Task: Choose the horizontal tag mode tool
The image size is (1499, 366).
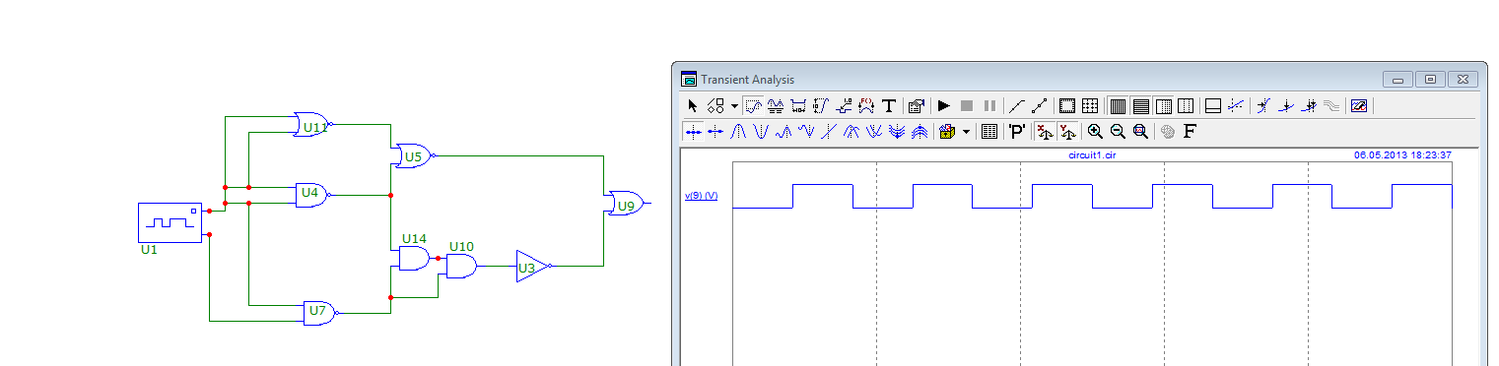Action: (x=798, y=105)
